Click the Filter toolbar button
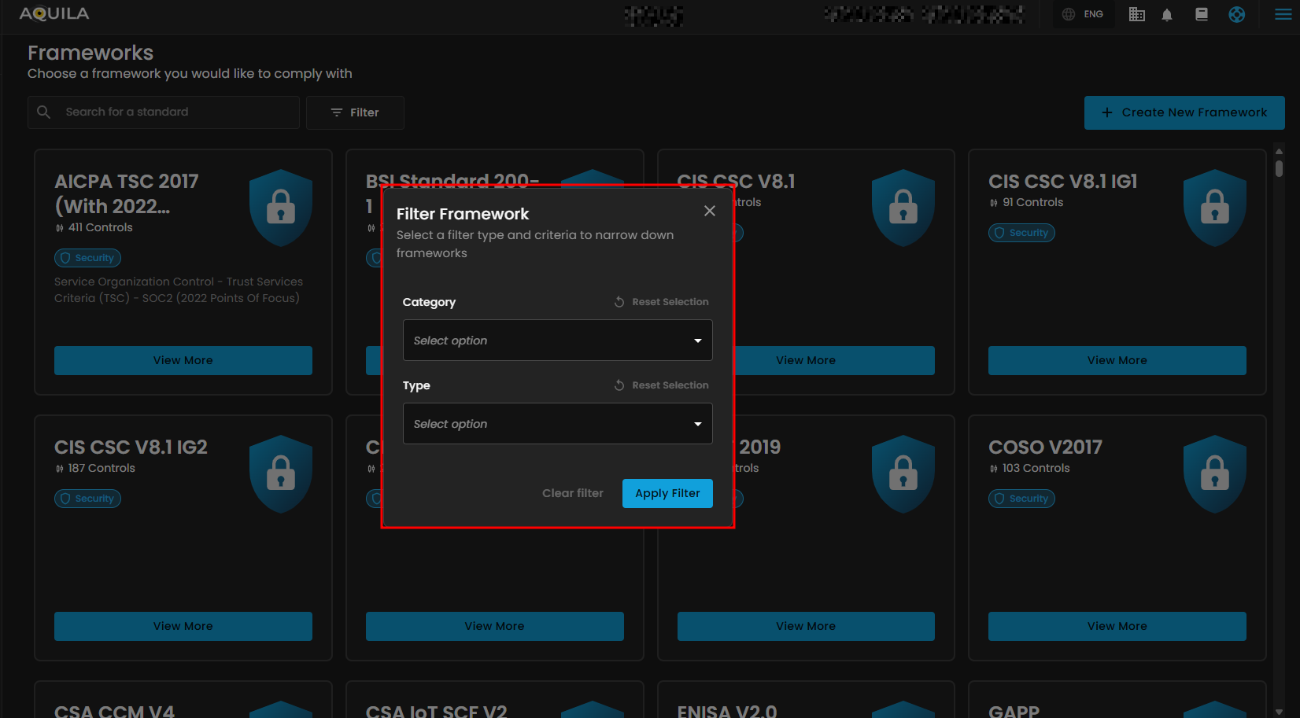 (x=355, y=112)
